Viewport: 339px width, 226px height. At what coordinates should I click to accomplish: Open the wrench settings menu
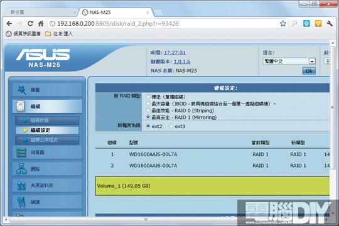[330, 23]
